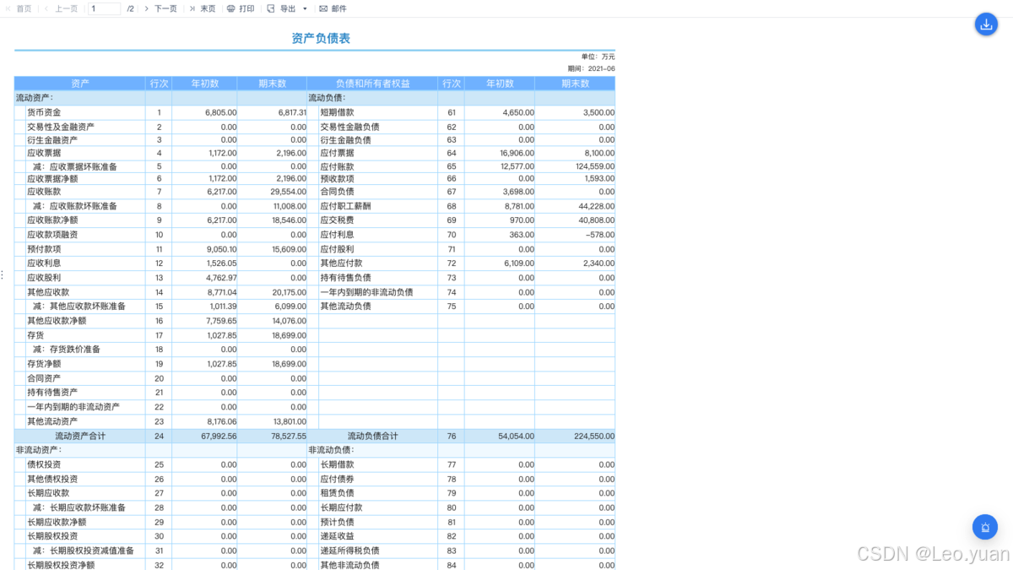Click the 存货净额 row label
Viewport: 1013px width, 570px height.
(44, 364)
